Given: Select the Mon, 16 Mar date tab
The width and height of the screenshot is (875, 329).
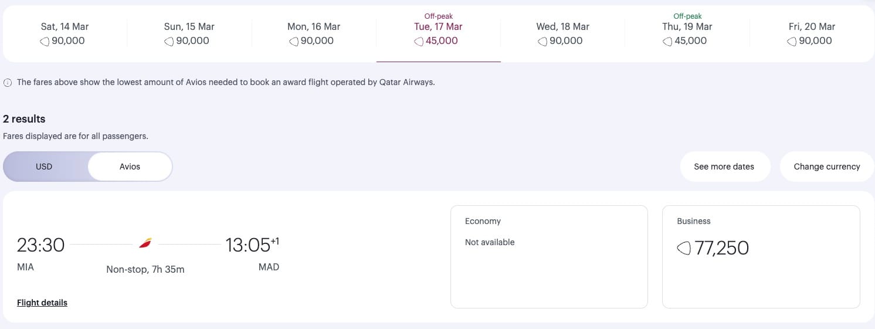Looking at the screenshot, I should click(314, 33).
